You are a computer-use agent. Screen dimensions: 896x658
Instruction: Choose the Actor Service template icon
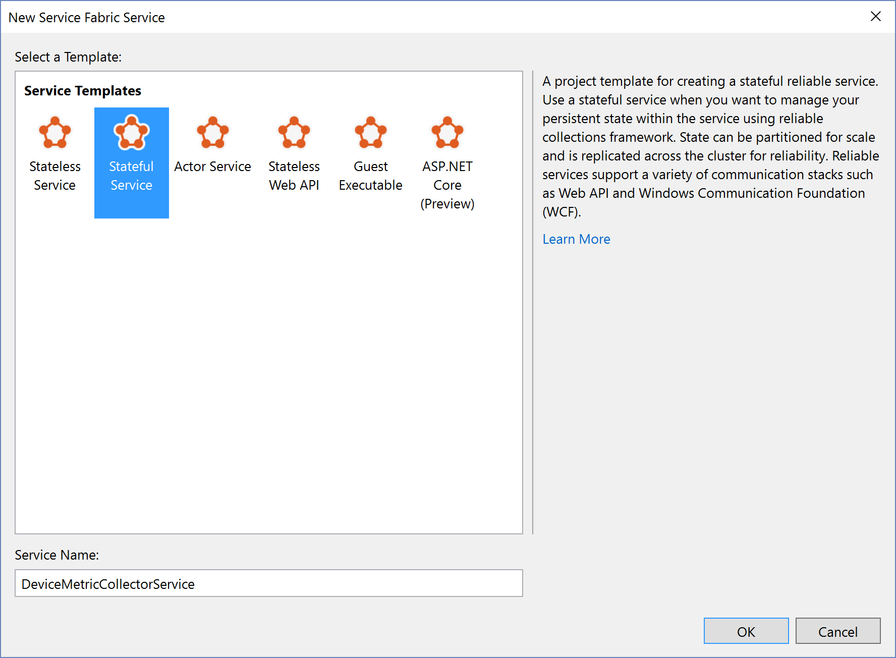213,133
